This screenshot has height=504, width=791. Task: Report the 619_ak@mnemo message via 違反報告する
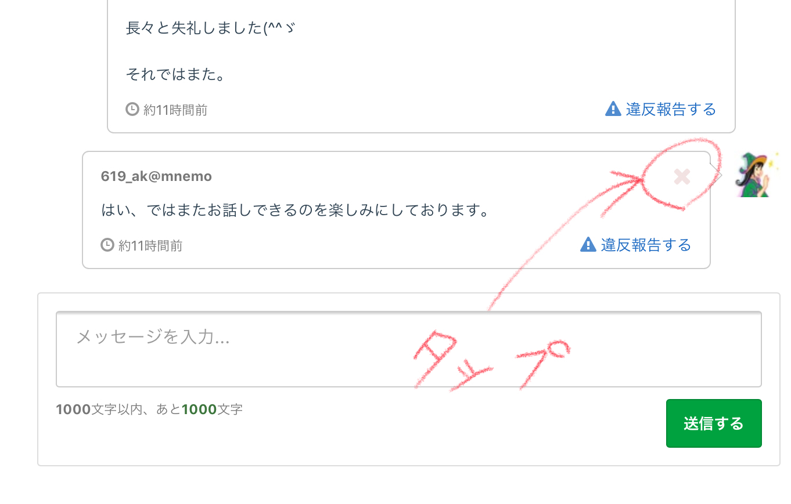pyautogui.click(x=646, y=245)
